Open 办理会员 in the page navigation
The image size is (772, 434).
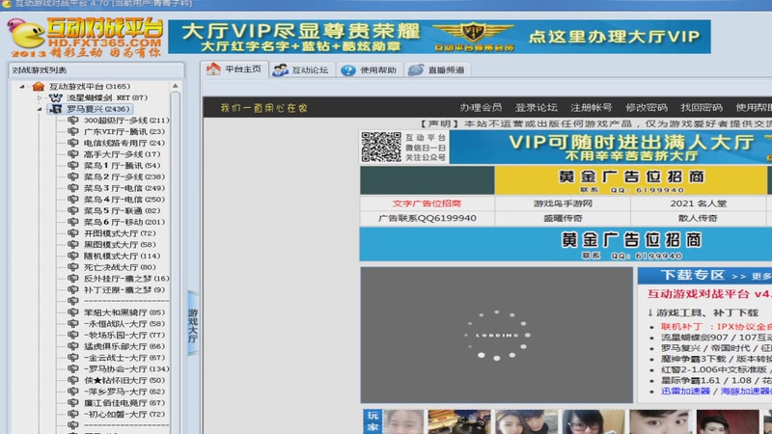(481, 108)
